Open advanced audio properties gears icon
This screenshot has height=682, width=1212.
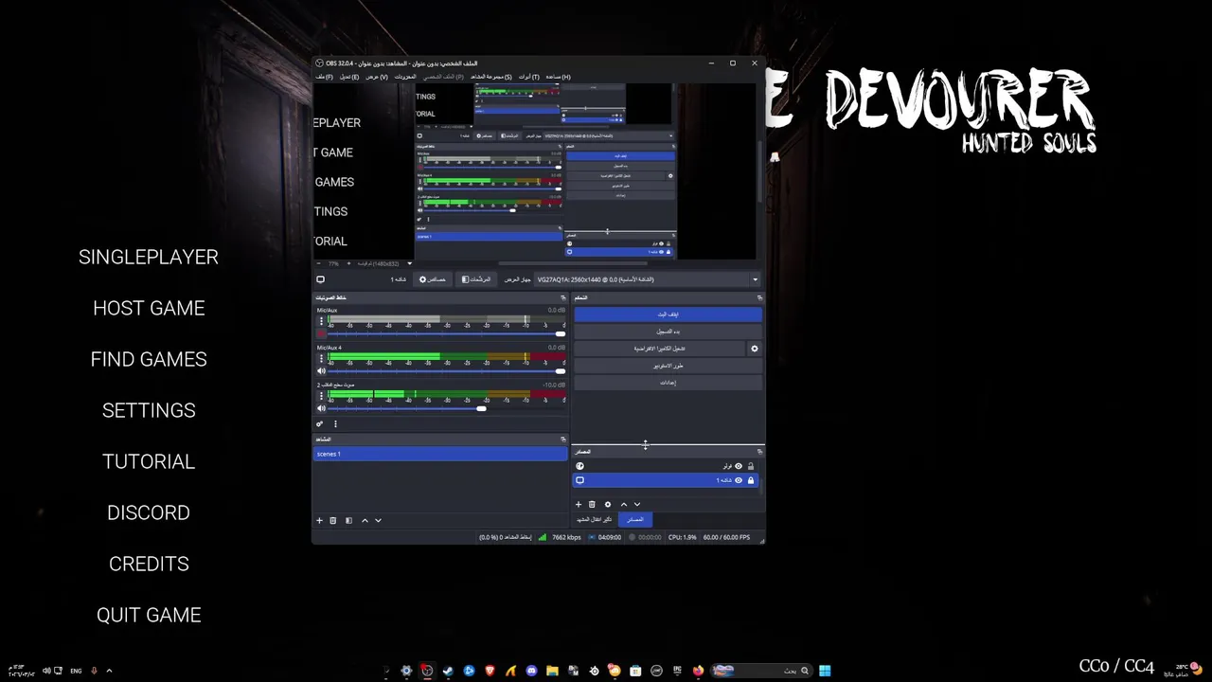point(320,424)
